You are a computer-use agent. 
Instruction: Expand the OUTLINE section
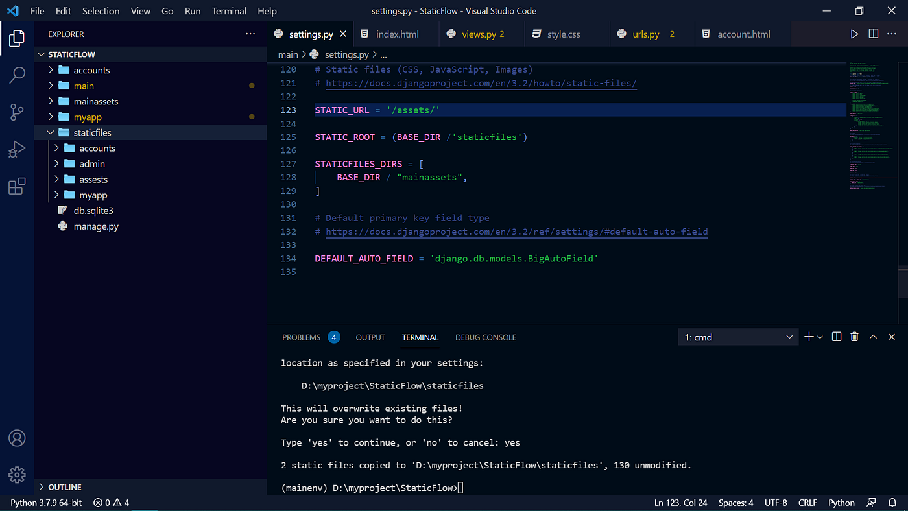click(x=65, y=487)
